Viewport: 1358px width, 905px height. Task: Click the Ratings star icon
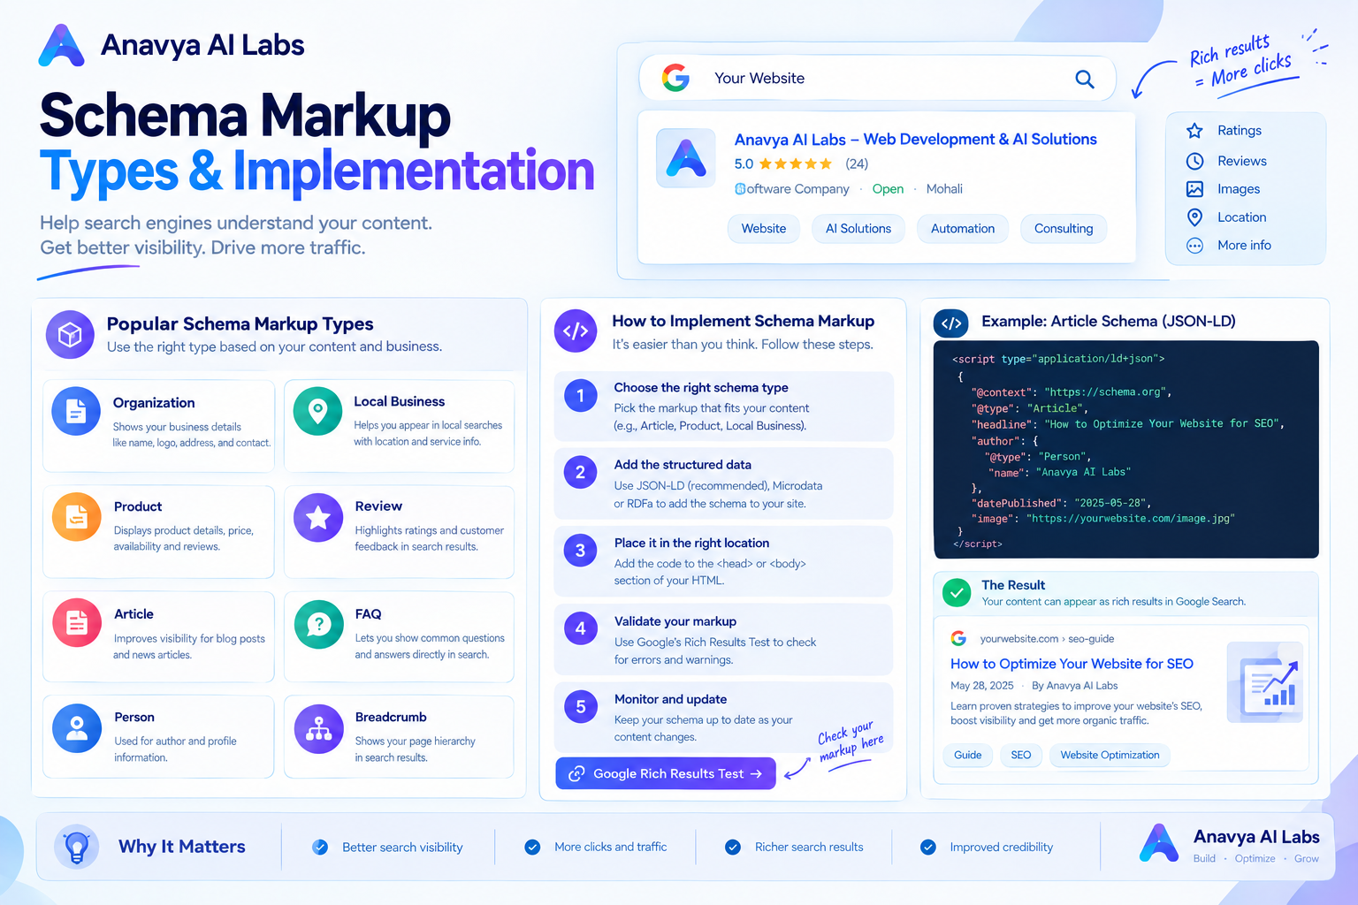point(1194,131)
